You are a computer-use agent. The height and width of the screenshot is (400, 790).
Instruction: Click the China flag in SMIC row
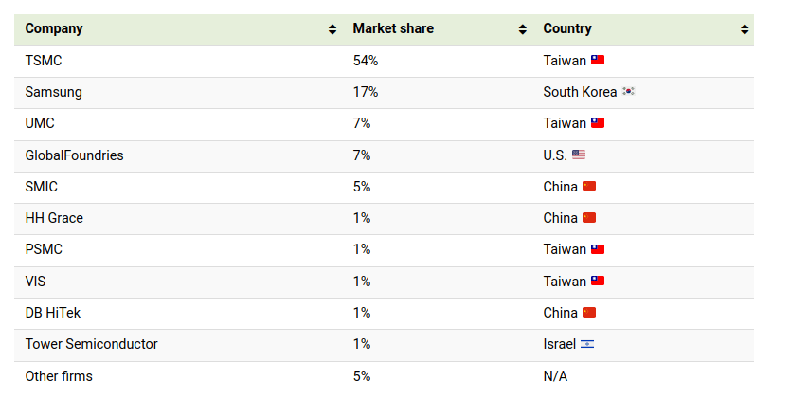click(x=589, y=186)
